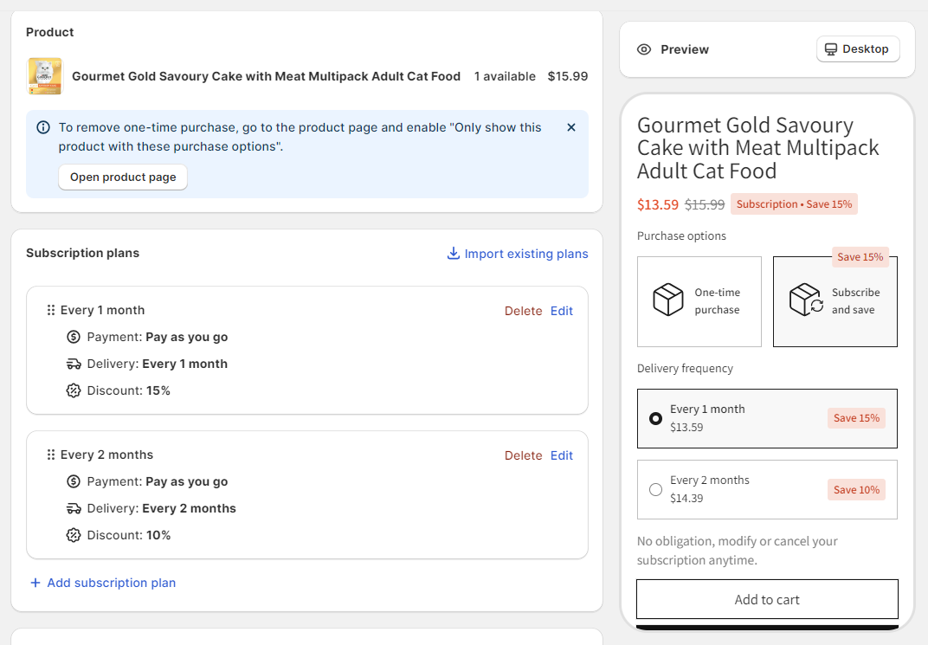Choose One-time purchase option in preview
The height and width of the screenshot is (645, 928).
pyautogui.click(x=699, y=301)
